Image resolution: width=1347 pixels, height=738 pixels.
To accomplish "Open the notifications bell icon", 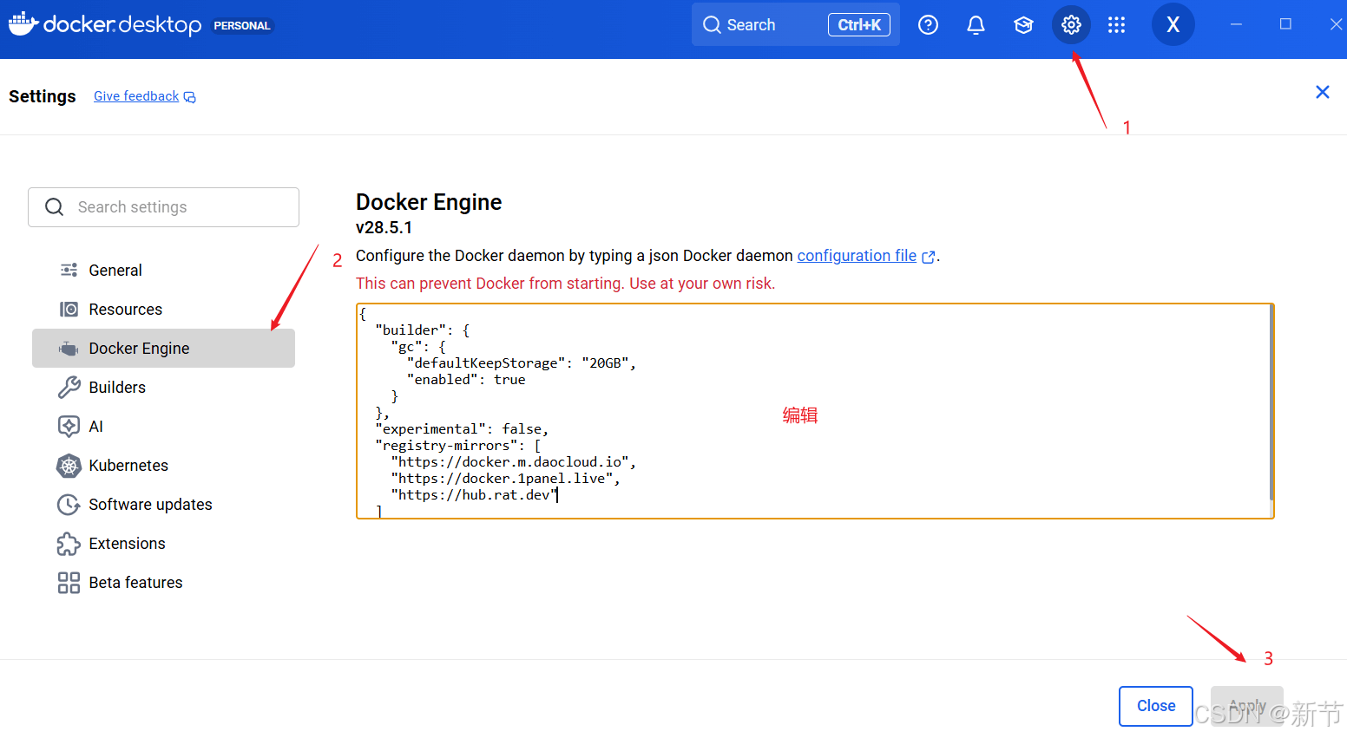I will click(976, 25).
